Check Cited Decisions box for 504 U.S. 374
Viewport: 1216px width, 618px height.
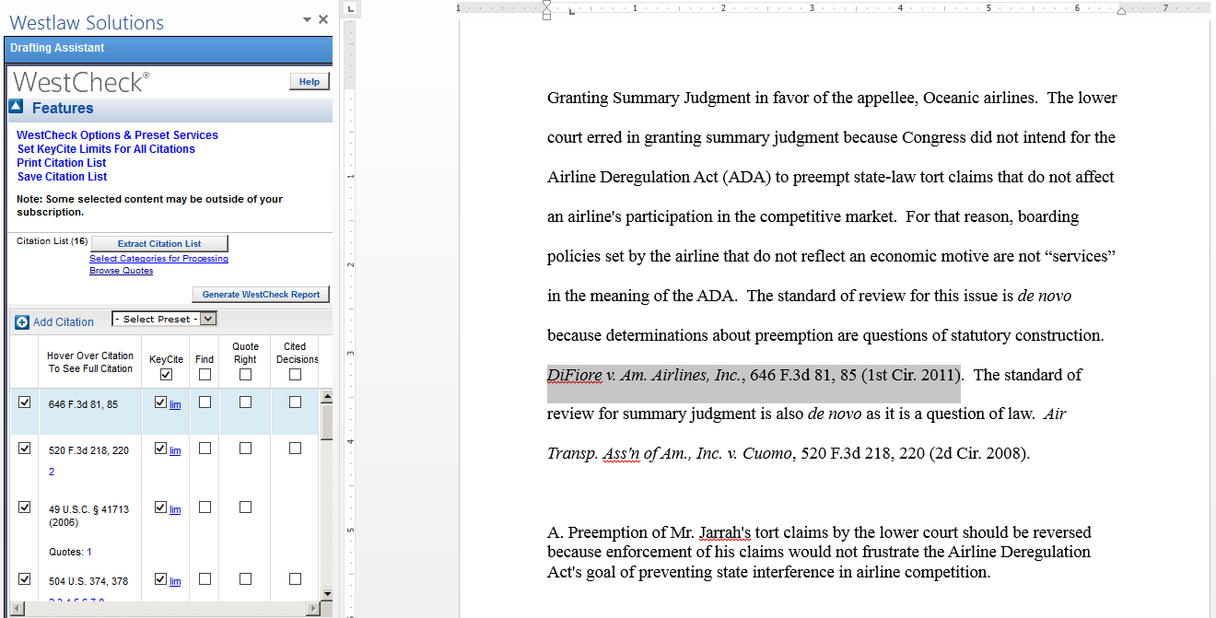[x=295, y=578]
